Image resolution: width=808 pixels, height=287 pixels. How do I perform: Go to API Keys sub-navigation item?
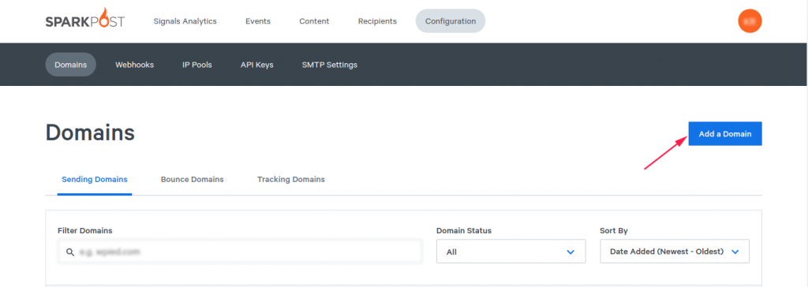pos(256,65)
